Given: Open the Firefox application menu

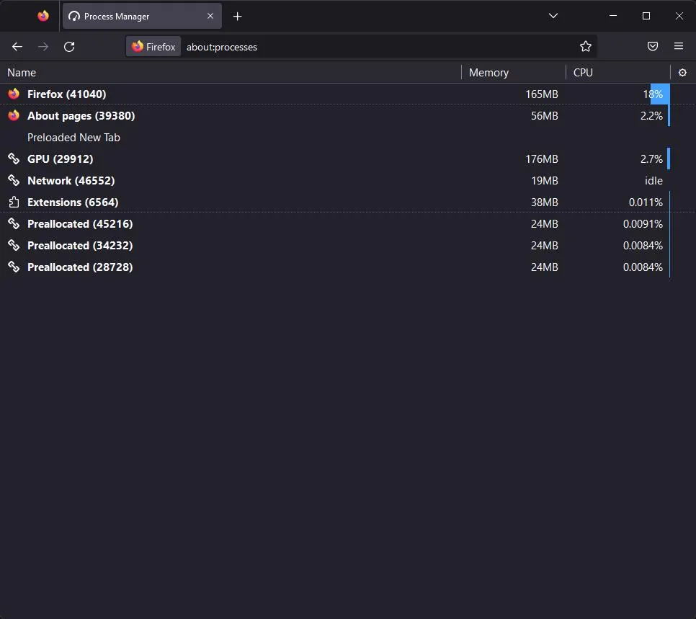Looking at the screenshot, I should (x=679, y=46).
